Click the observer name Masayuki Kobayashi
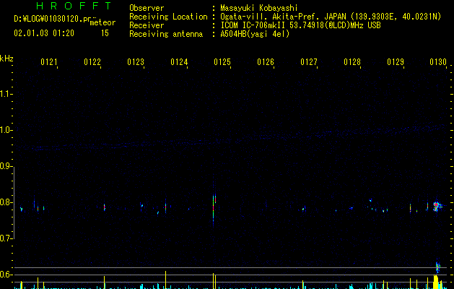 (x=259, y=8)
